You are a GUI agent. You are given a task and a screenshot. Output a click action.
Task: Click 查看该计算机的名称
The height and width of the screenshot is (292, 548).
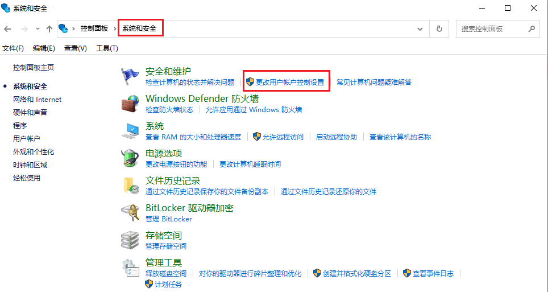point(400,137)
